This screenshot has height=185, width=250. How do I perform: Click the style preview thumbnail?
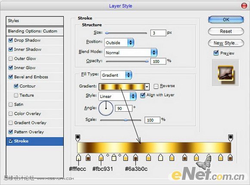[x=225, y=73]
